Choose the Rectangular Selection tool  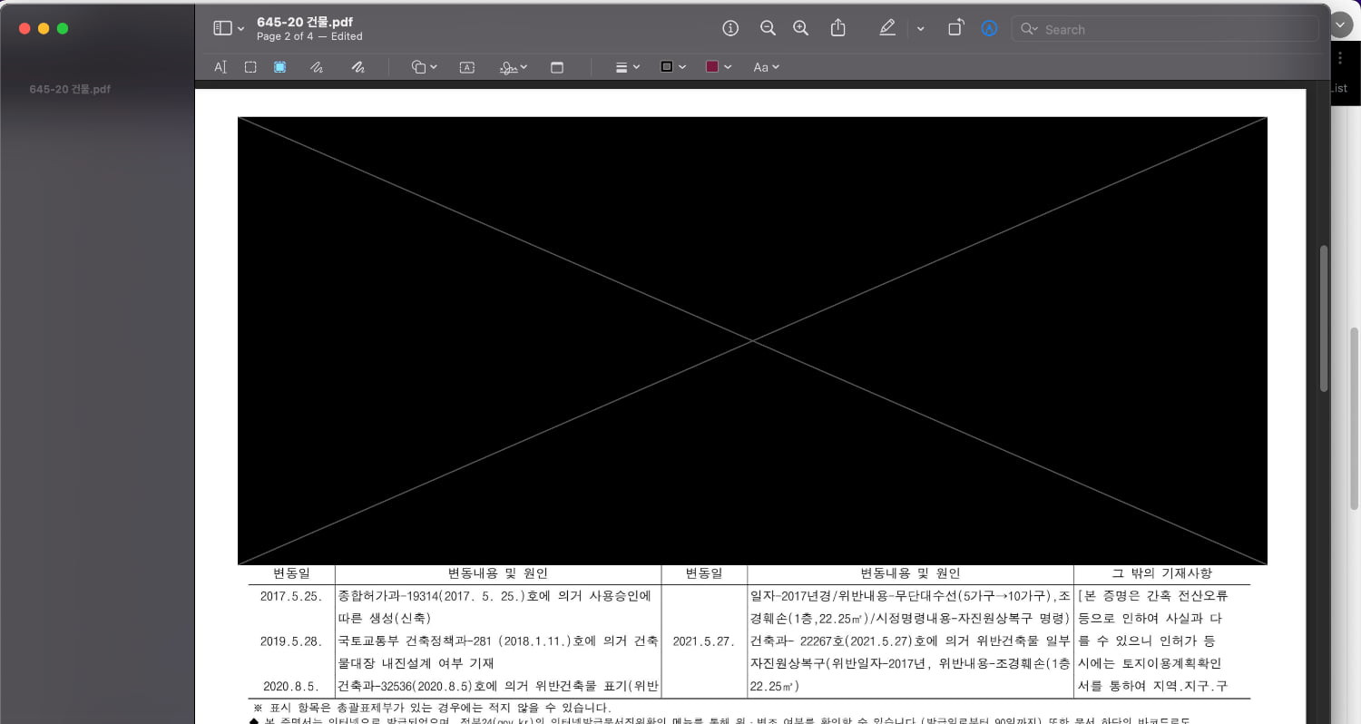click(x=250, y=67)
